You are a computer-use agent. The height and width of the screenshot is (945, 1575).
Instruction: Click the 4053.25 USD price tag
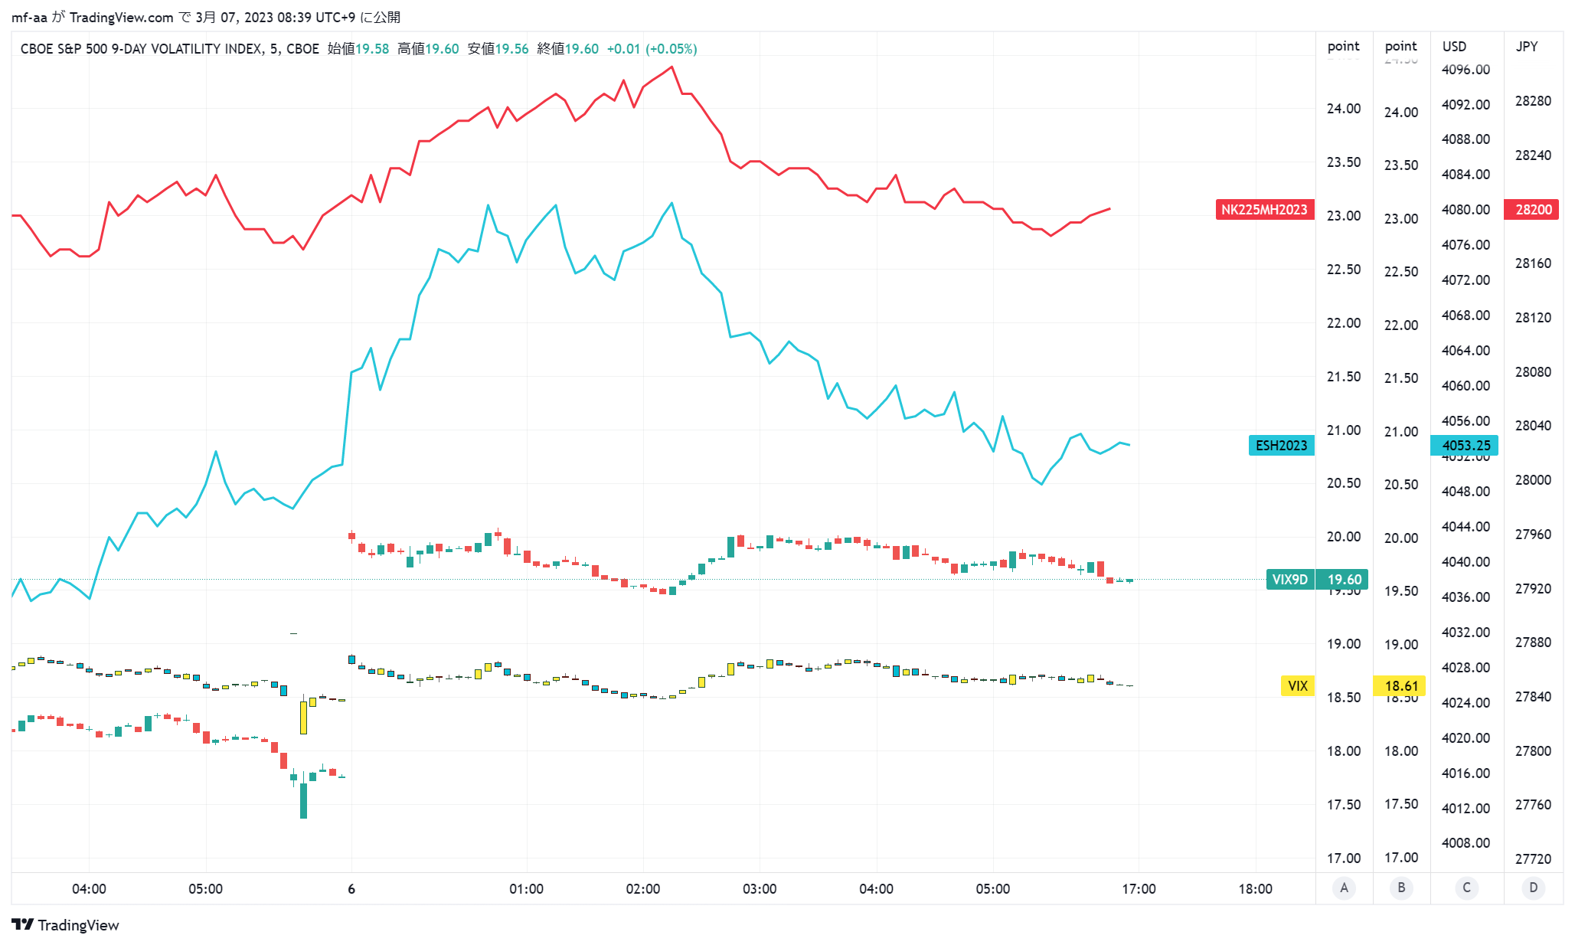click(1466, 446)
